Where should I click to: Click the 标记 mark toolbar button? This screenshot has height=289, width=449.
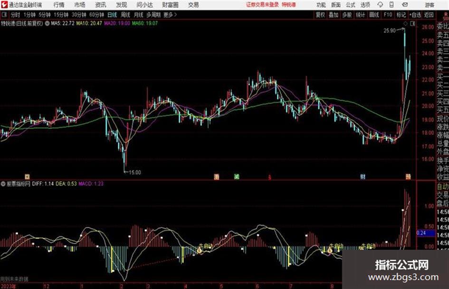[x=401, y=15]
